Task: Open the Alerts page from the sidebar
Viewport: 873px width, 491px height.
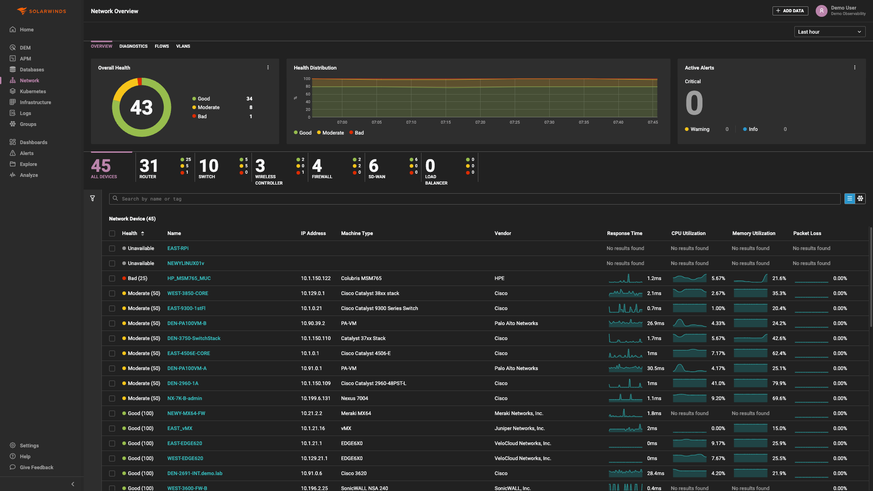Action: (x=26, y=153)
